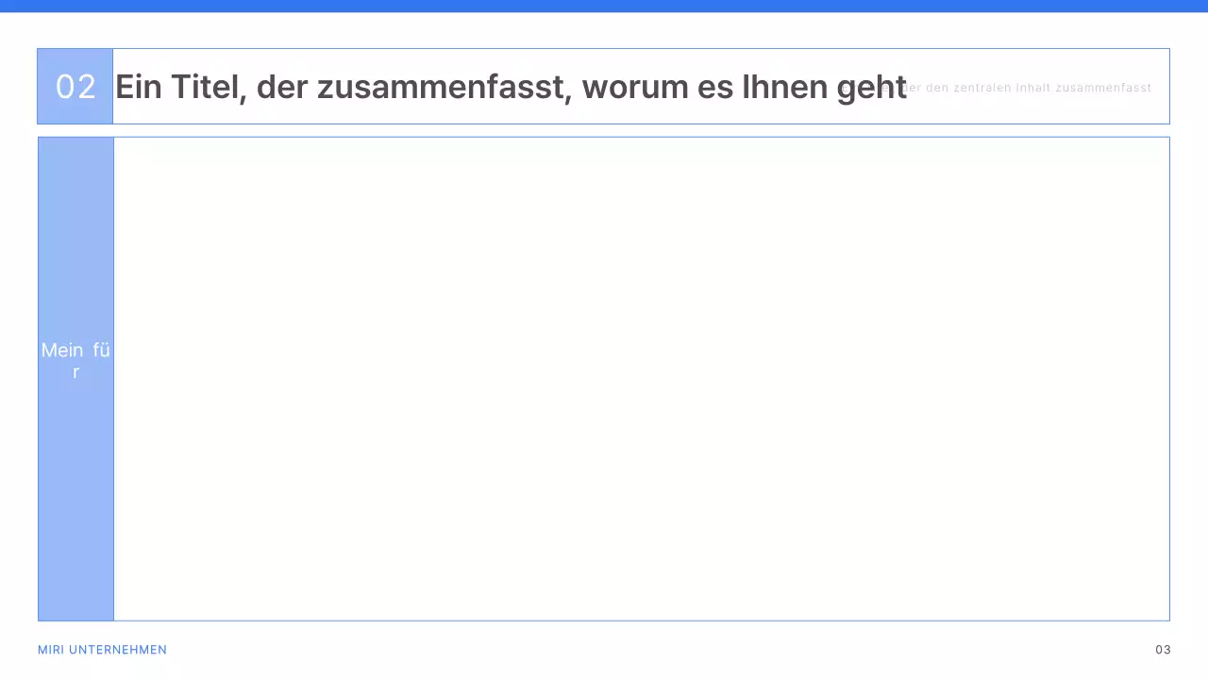Click the letter r in the blue sidebar
This screenshot has width=1208, height=679.
coord(75,373)
